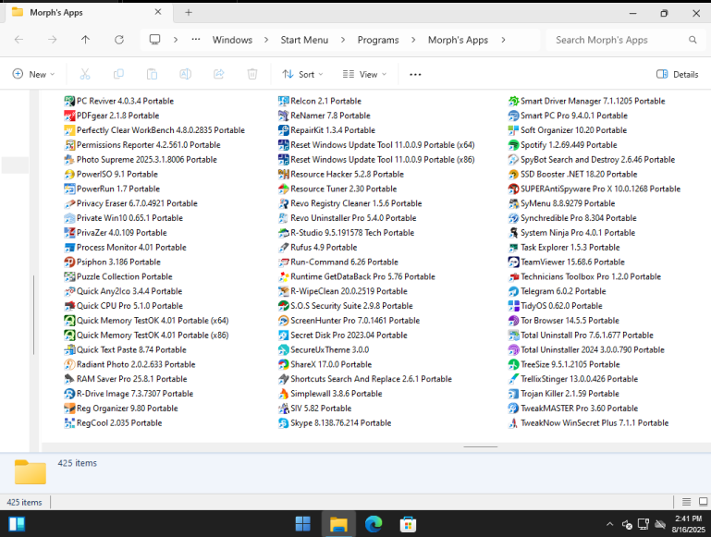Click the navigation pane vertical scrollbar
711x537 pixels.
[x=33, y=315]
